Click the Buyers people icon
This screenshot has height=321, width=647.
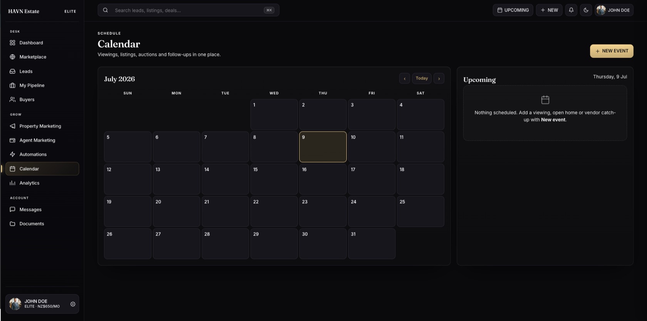coord(12,99)
